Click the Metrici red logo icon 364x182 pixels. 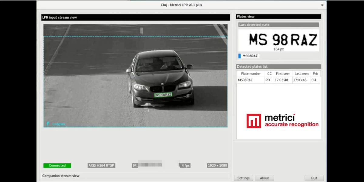[254, 121]
